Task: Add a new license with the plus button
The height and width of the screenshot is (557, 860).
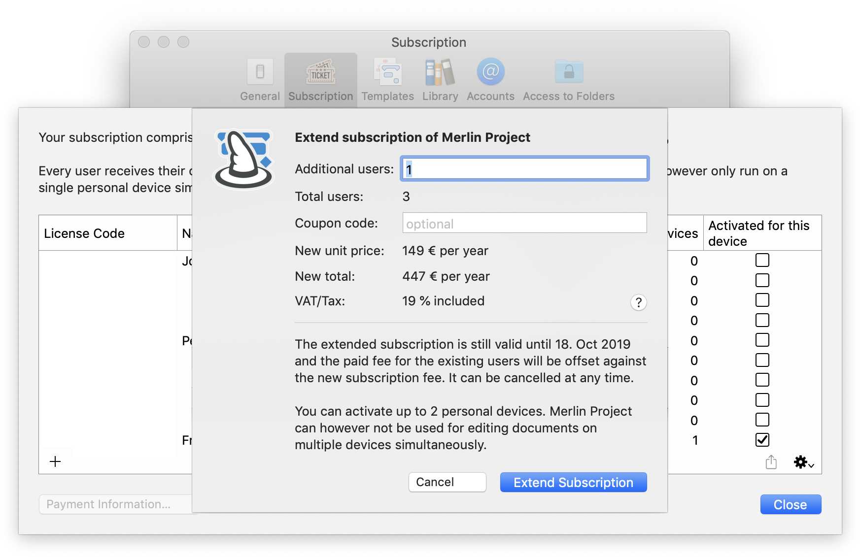Action: [x=55, y=461]
